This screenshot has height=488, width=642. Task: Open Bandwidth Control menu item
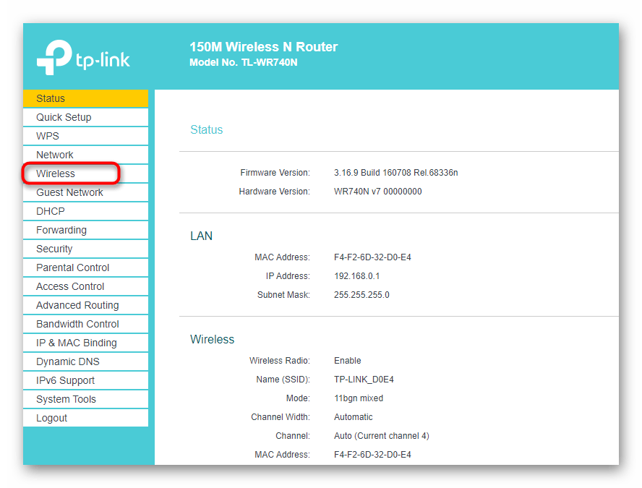[85, 325]
